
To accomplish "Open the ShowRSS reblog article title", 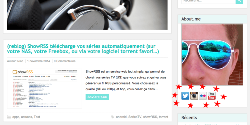I will point(83,49).
